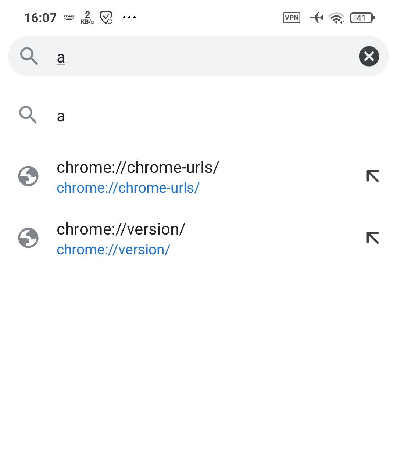
Task: Click the magnifying glass icon in the search bar
Action: click(29, 56)
